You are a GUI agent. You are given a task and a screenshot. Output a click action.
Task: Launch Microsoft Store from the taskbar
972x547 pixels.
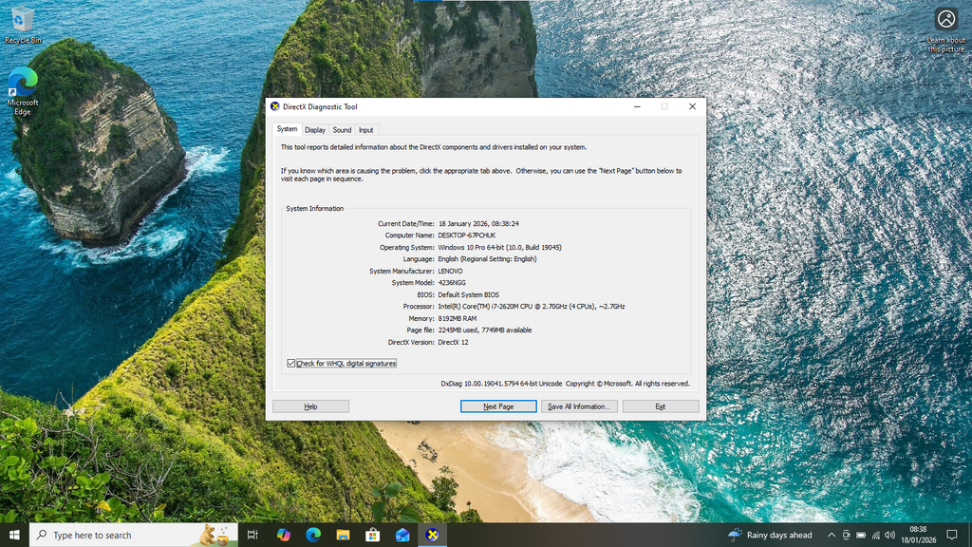pos(373,535)
